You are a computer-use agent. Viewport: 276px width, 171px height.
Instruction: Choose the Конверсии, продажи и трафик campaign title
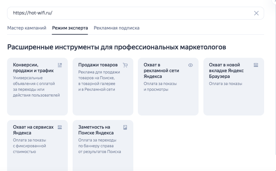(33, 68)
